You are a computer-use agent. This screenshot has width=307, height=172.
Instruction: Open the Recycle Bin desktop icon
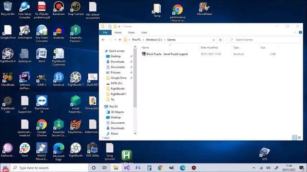8,9
